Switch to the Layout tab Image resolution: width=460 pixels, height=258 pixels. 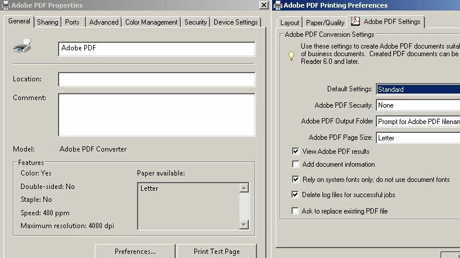(290, 23)
